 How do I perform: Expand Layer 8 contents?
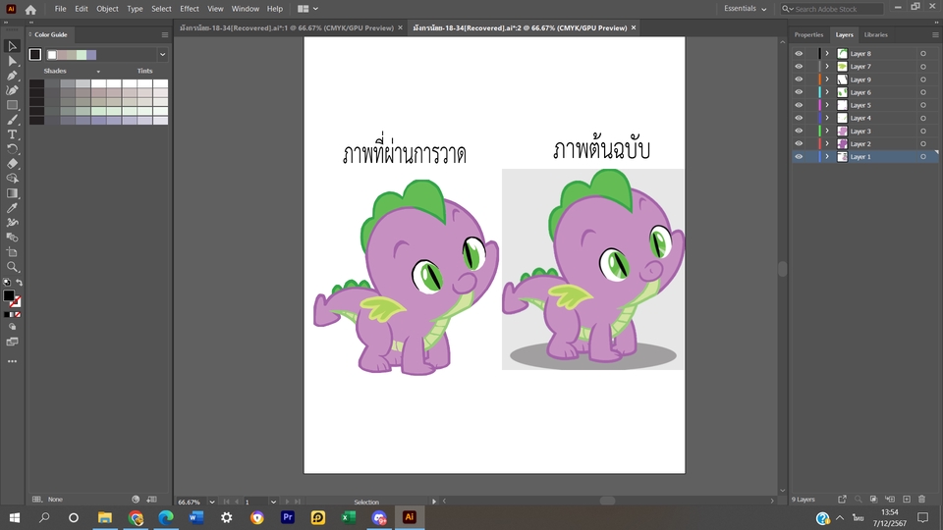pos(827,53)
